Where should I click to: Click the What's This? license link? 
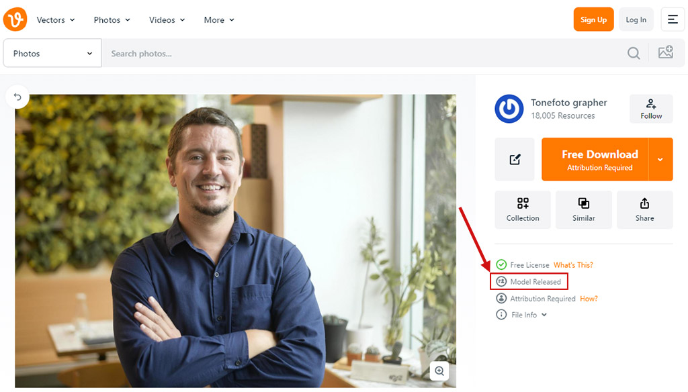[x=573, y=264]
